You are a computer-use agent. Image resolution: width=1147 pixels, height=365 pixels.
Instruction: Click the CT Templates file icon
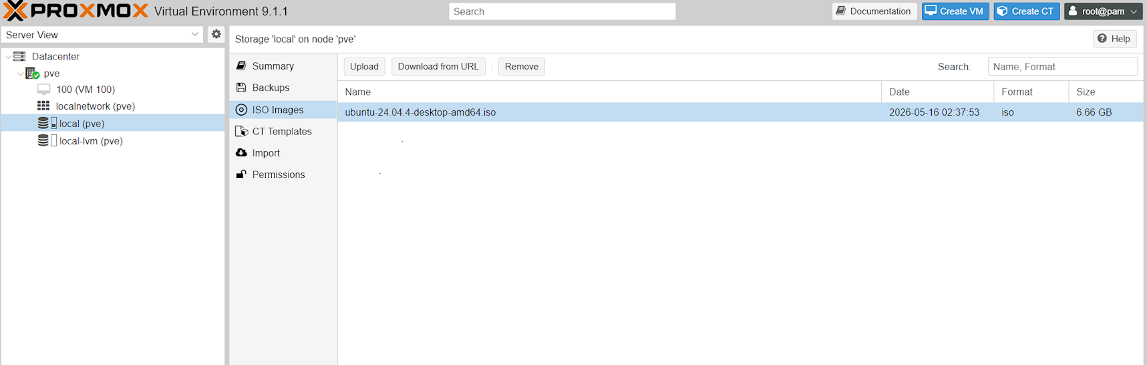(241, 131)
